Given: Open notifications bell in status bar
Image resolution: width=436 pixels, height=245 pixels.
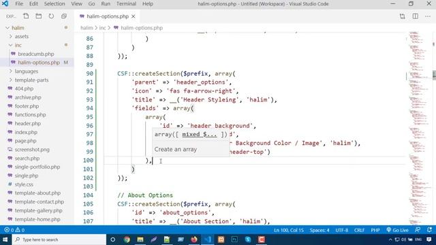Looking at the screenshot, I should point(429,230).
